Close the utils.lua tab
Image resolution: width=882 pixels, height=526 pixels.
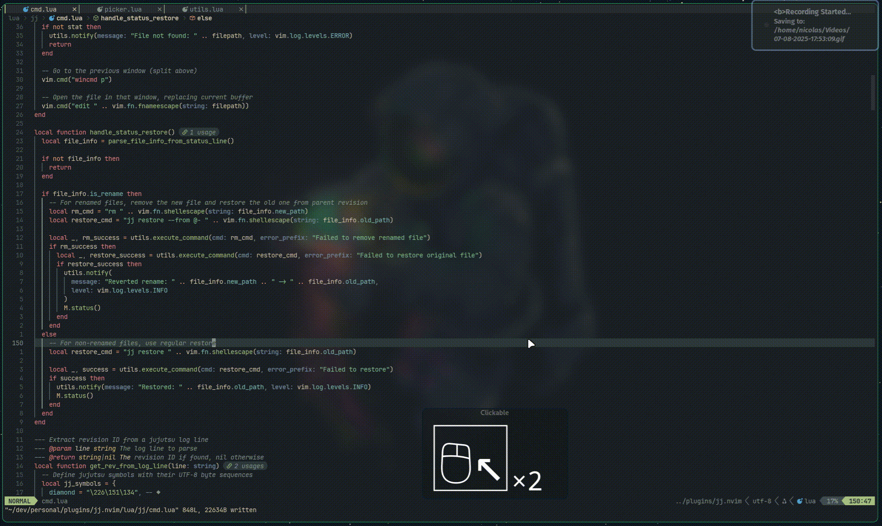[x=241, y=9]
